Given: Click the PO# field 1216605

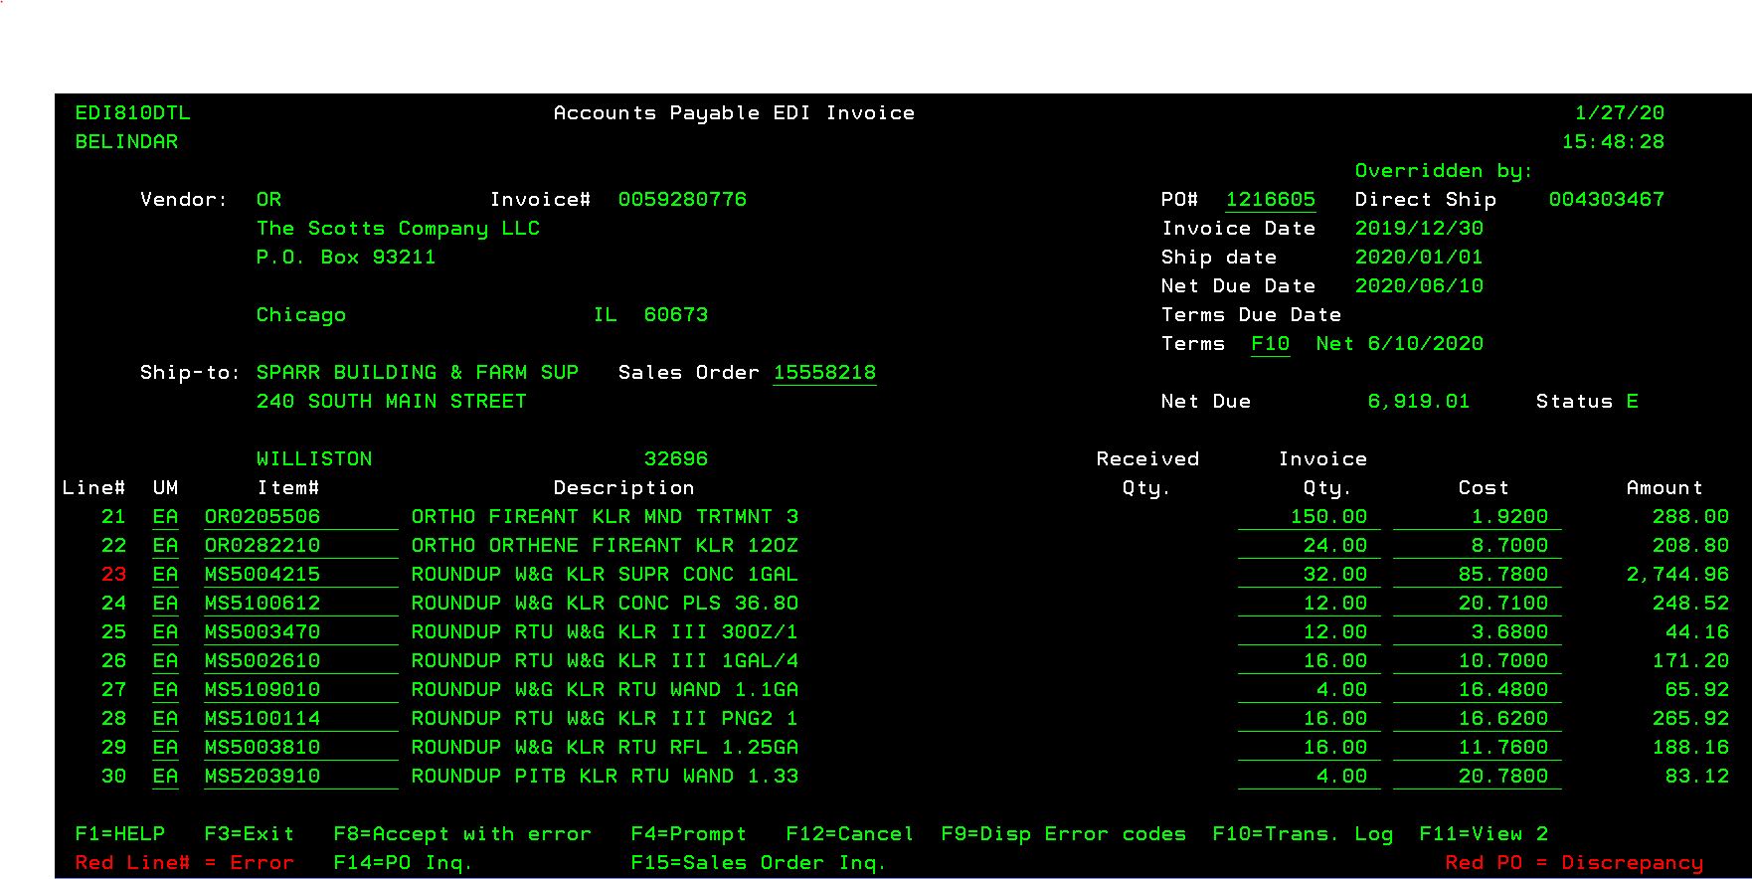Looking at the screenshot, I should (x=1270, y=200).
